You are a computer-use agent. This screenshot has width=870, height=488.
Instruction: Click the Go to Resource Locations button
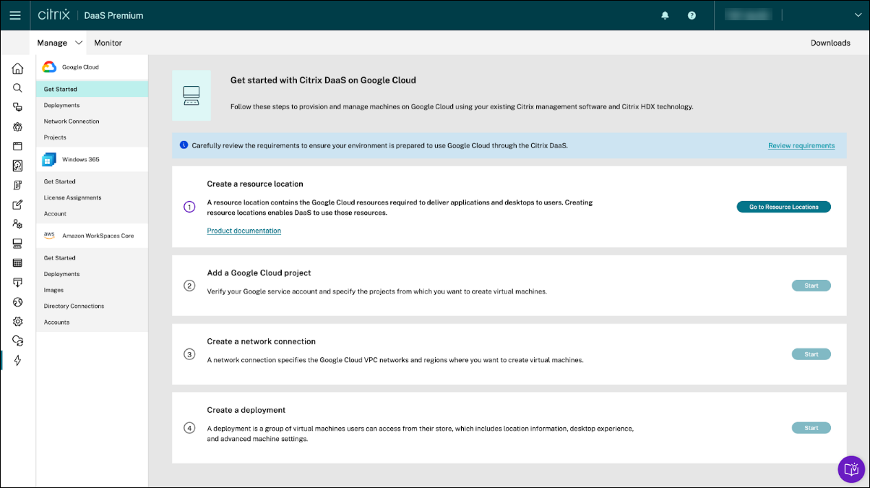pos(783,207)
